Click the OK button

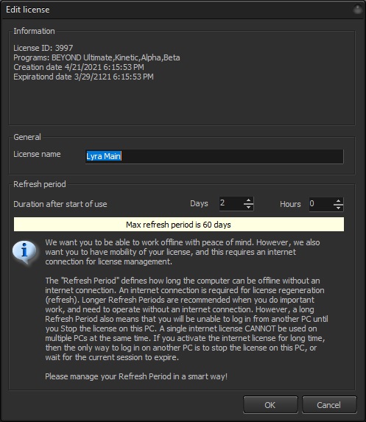[270, 405]
